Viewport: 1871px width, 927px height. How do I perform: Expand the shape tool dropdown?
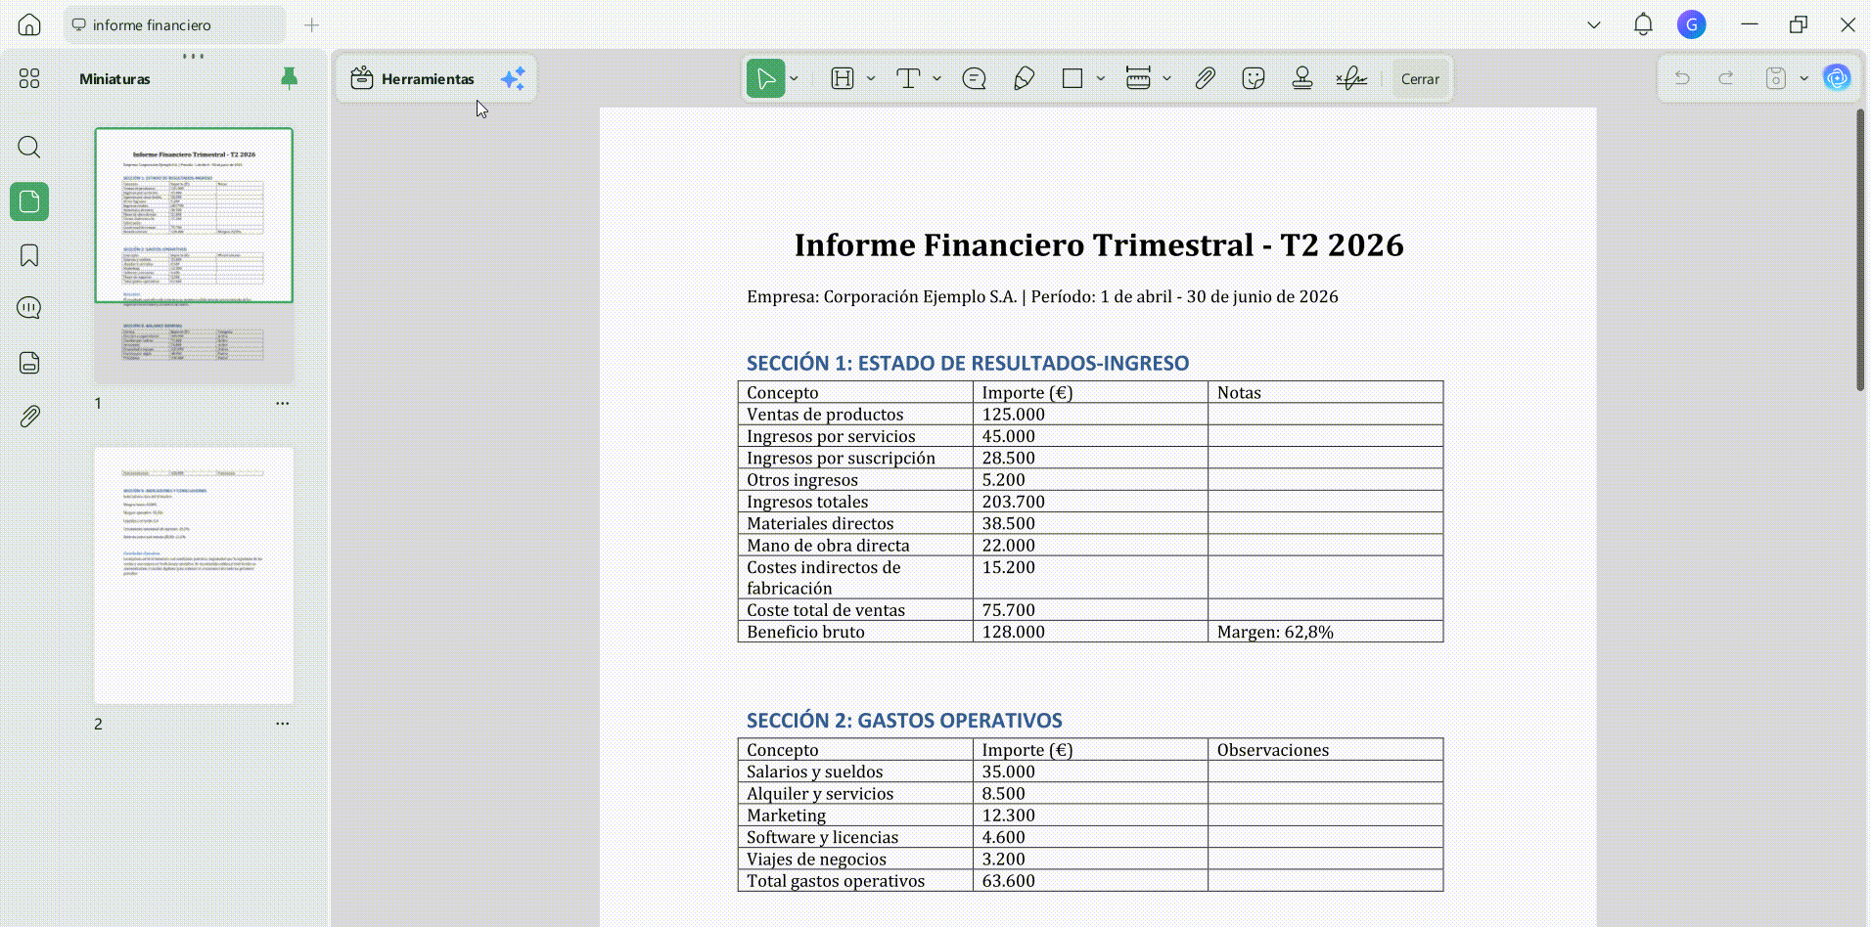point(1101,78)
